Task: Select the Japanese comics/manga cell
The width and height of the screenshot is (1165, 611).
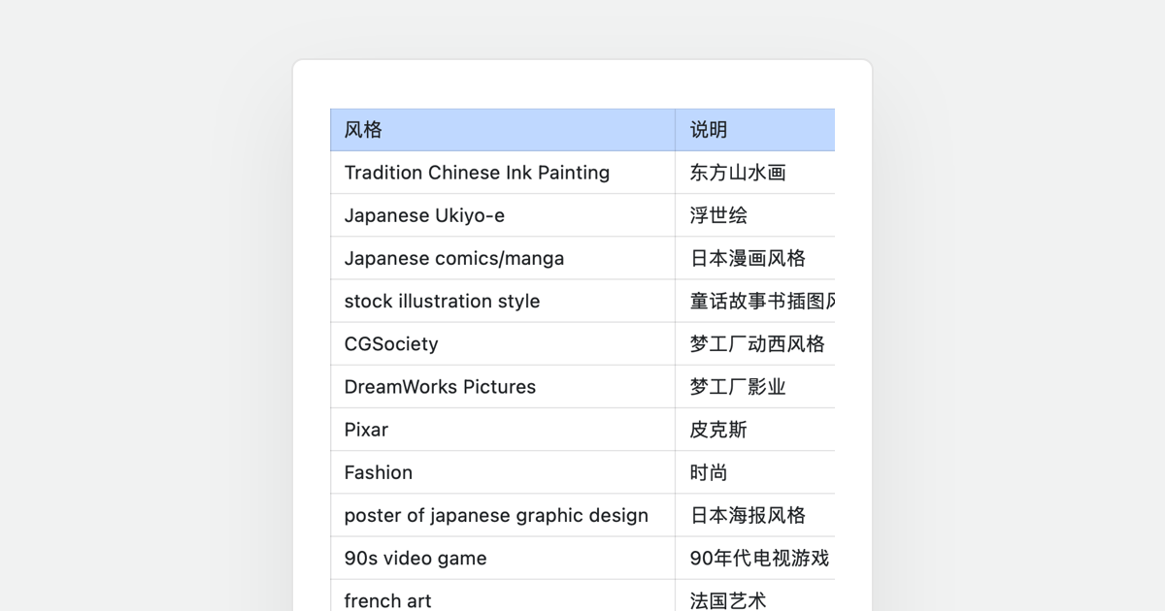Action: coord(453,258)
